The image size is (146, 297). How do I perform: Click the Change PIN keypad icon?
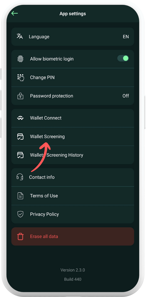pos(20,77)
